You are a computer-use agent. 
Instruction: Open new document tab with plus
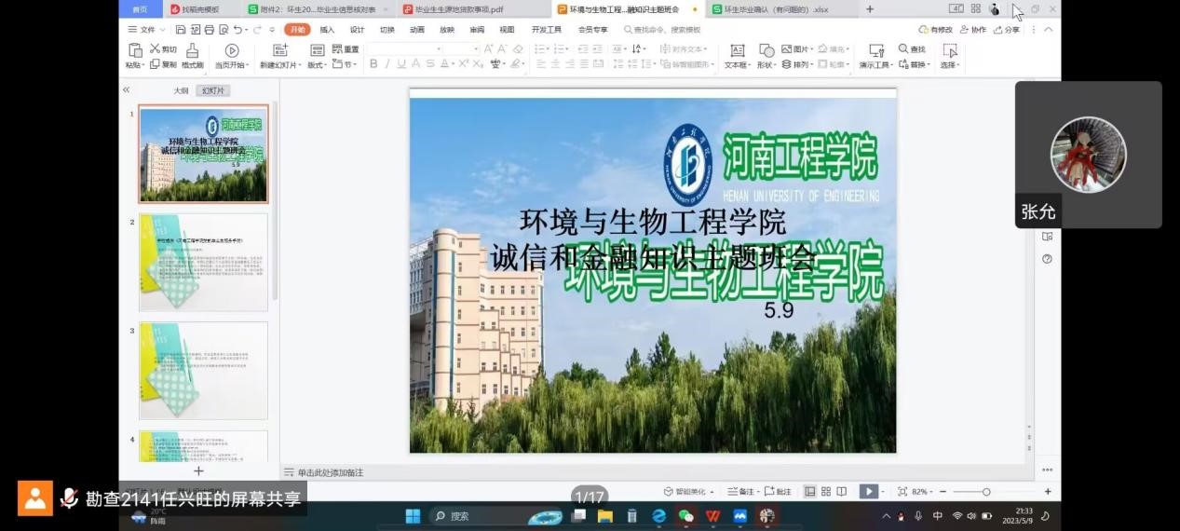[x=870, y=9]
